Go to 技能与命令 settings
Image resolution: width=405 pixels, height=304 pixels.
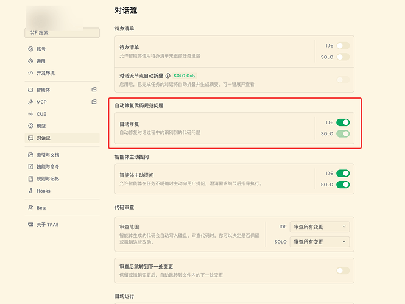(62, 167)
